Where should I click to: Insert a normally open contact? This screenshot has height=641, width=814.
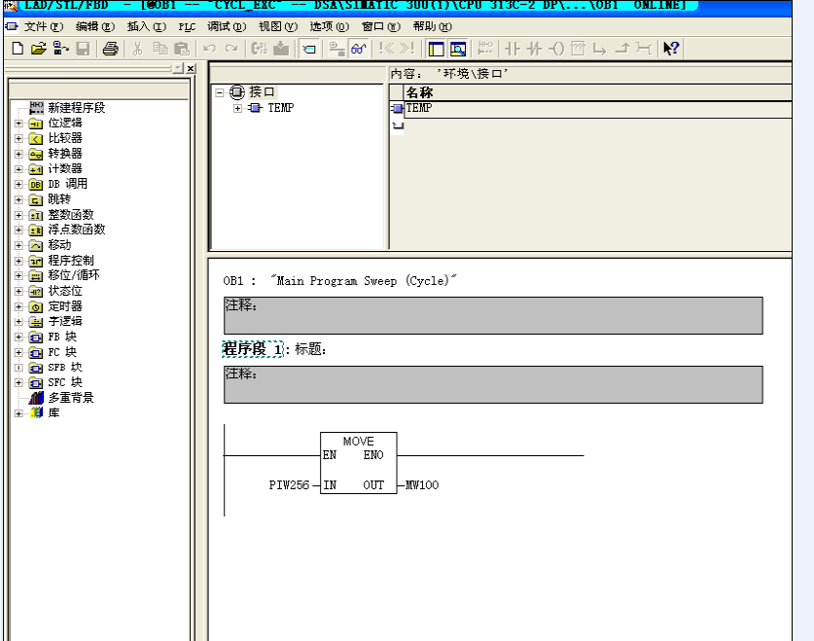coord(512,49)
